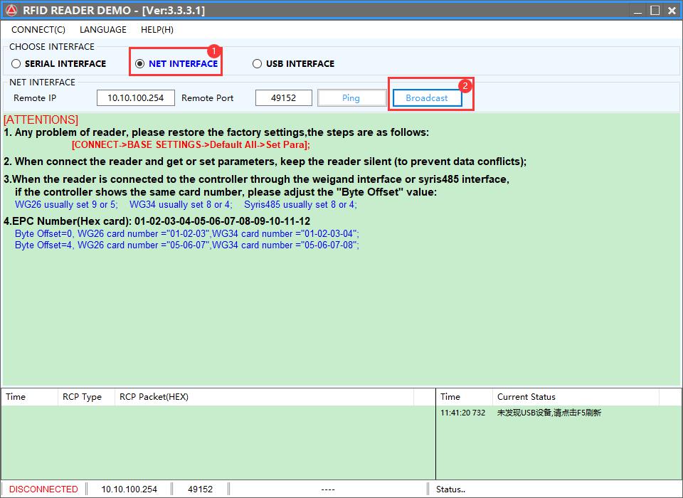Screen dimensions: 683x498
Task: Click the Remote IP address field
Action: pos(135,98)
